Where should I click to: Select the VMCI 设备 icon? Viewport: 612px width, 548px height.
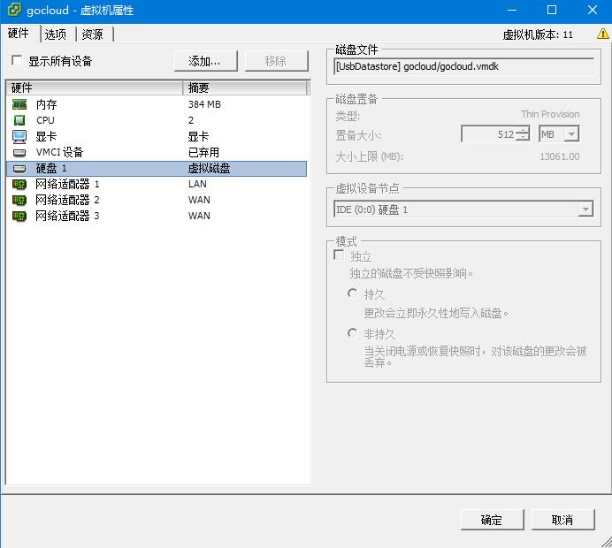click(x=19, y=152)
